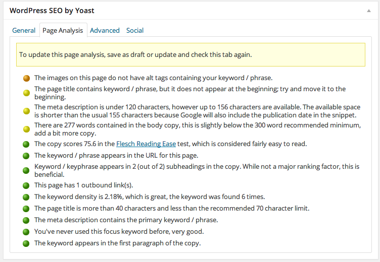Click green dot for page title length result
This screenshot has height=262, width=380.
click(x=26, y=208)
